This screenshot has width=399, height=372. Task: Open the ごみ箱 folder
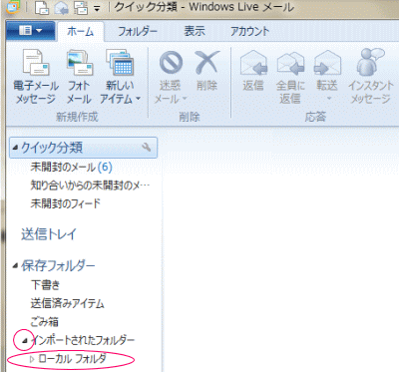(x=44, y=321)
